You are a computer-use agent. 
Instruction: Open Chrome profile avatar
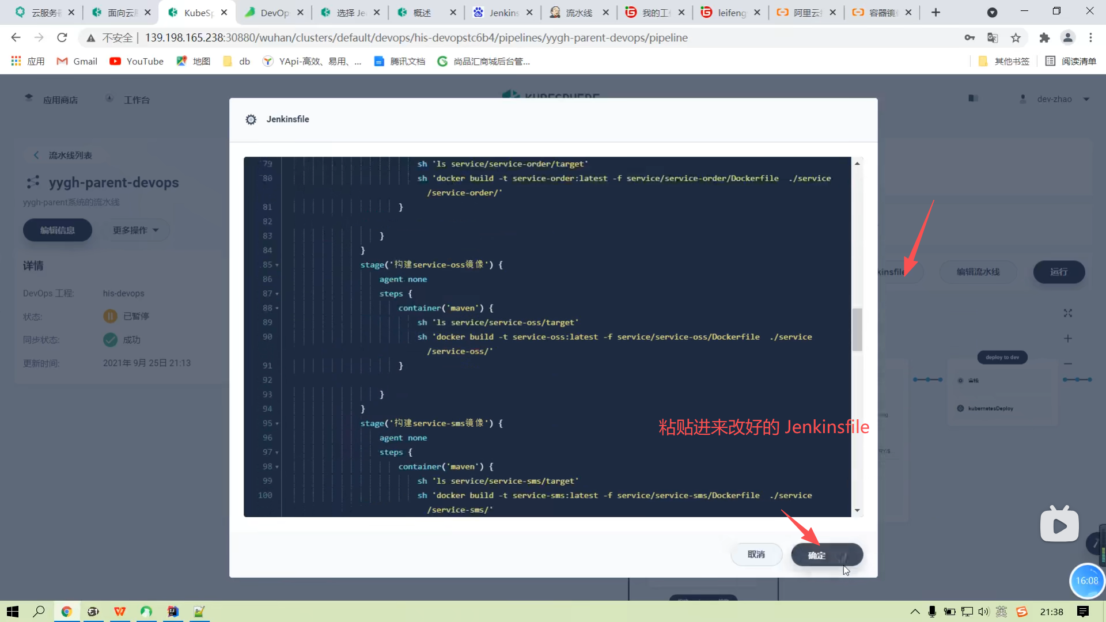click(1067, 37)
